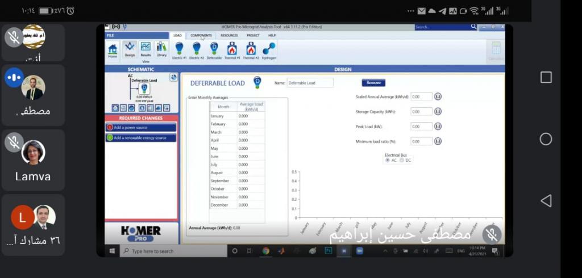This screenshot has height=278, width=582.
Task: Switch to the Resources ribbon tab
Action: click(x=229, y=35)
